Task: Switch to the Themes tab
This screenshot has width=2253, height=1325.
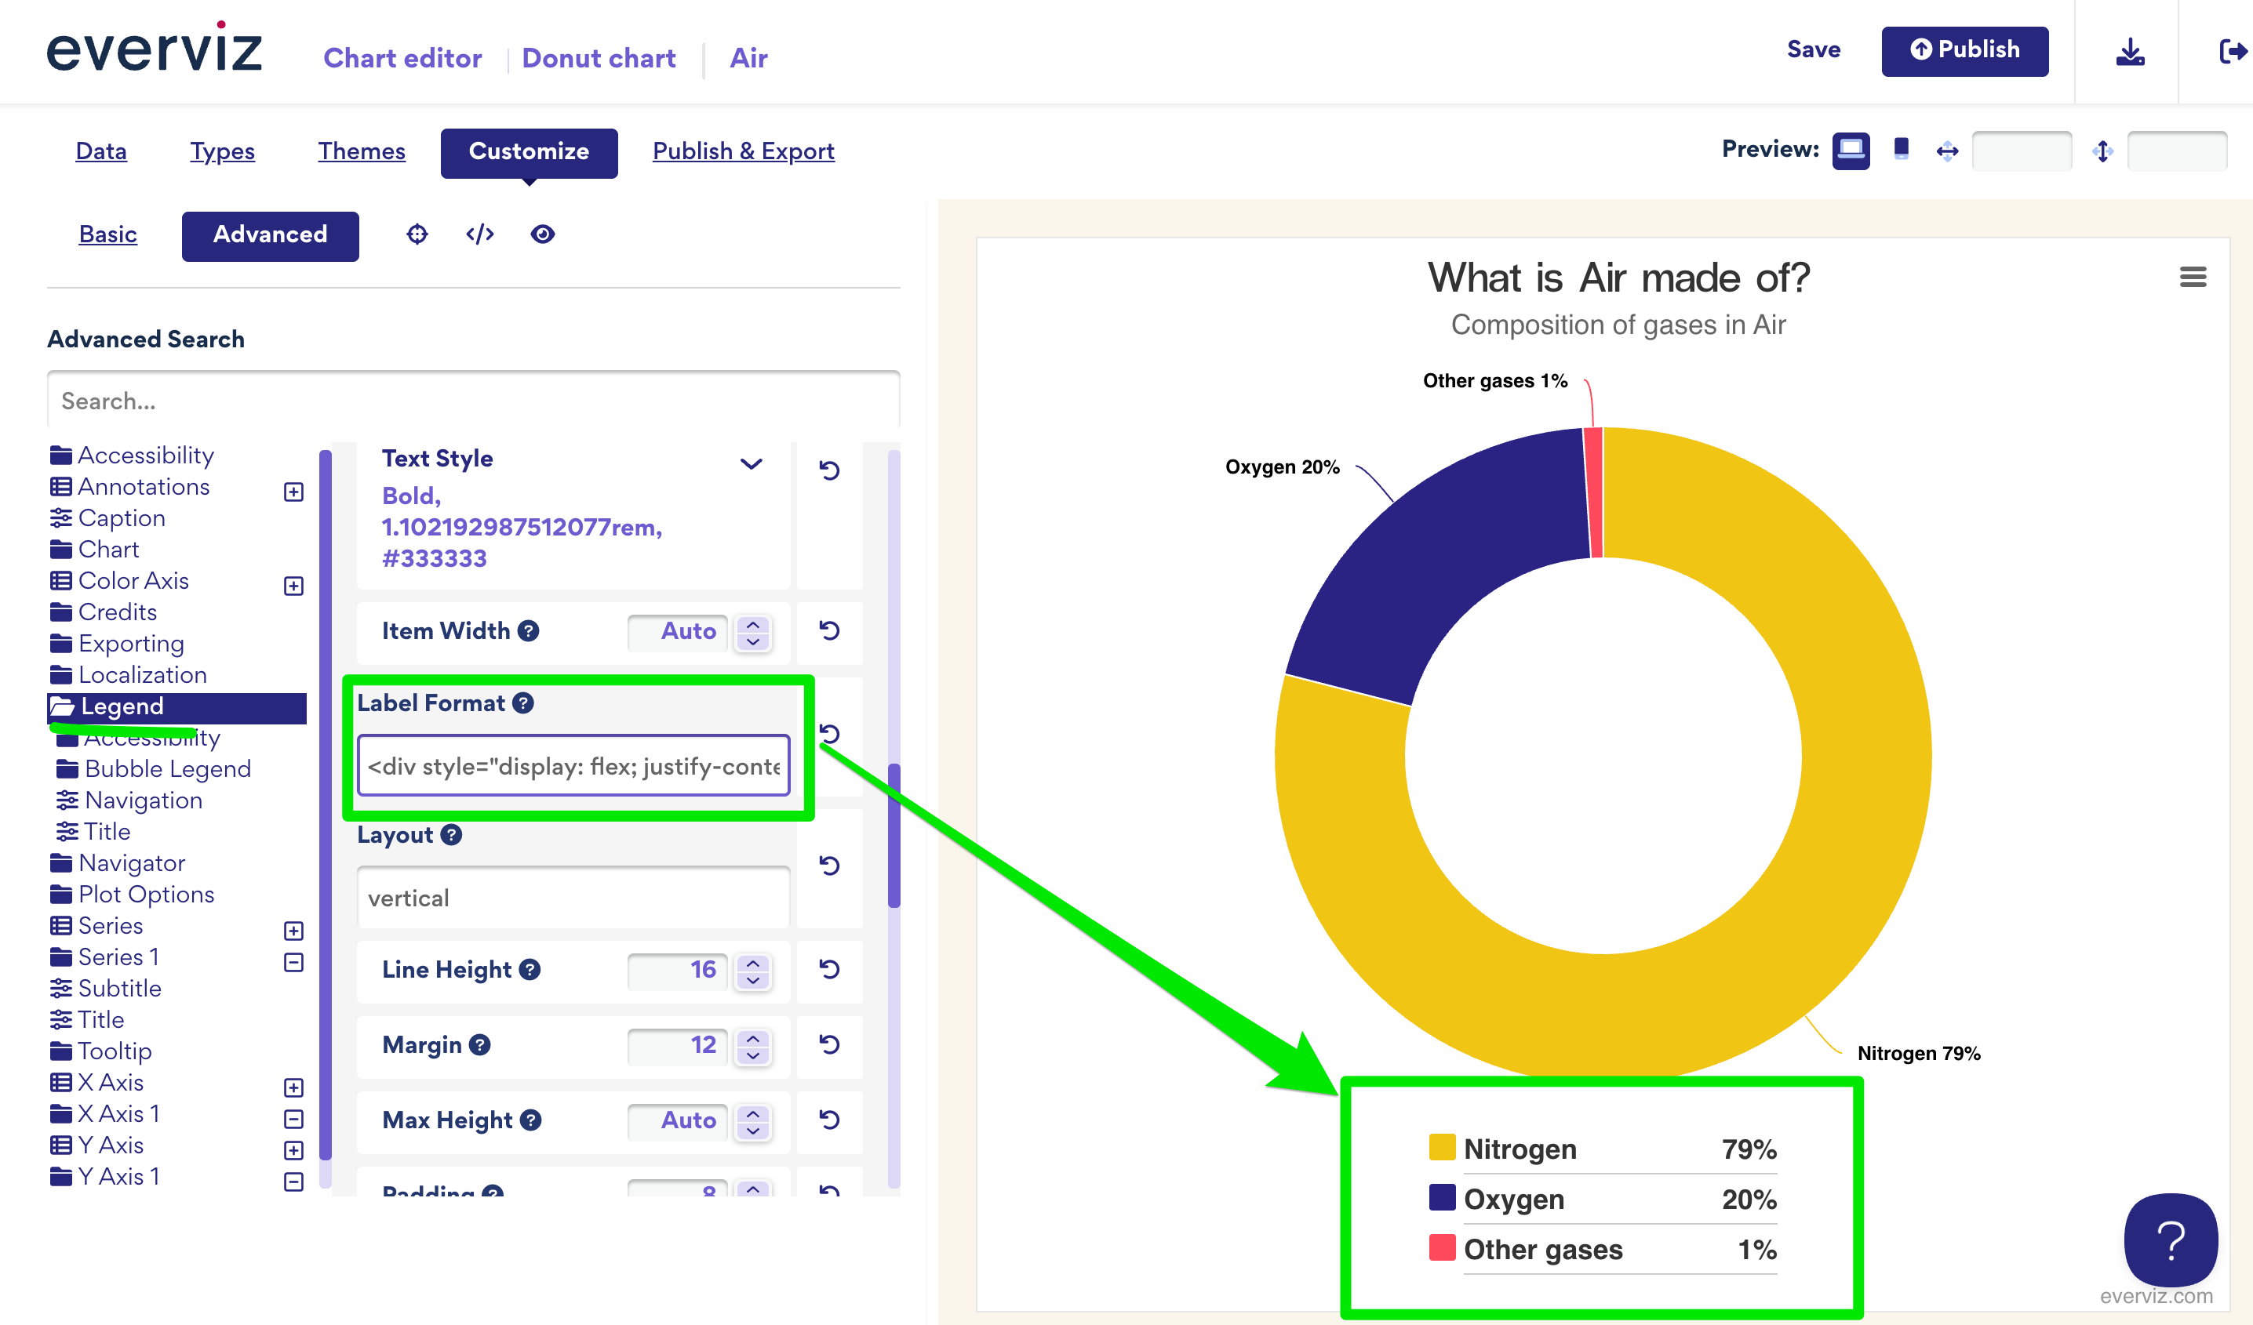Action: click(x=361, y=151)
